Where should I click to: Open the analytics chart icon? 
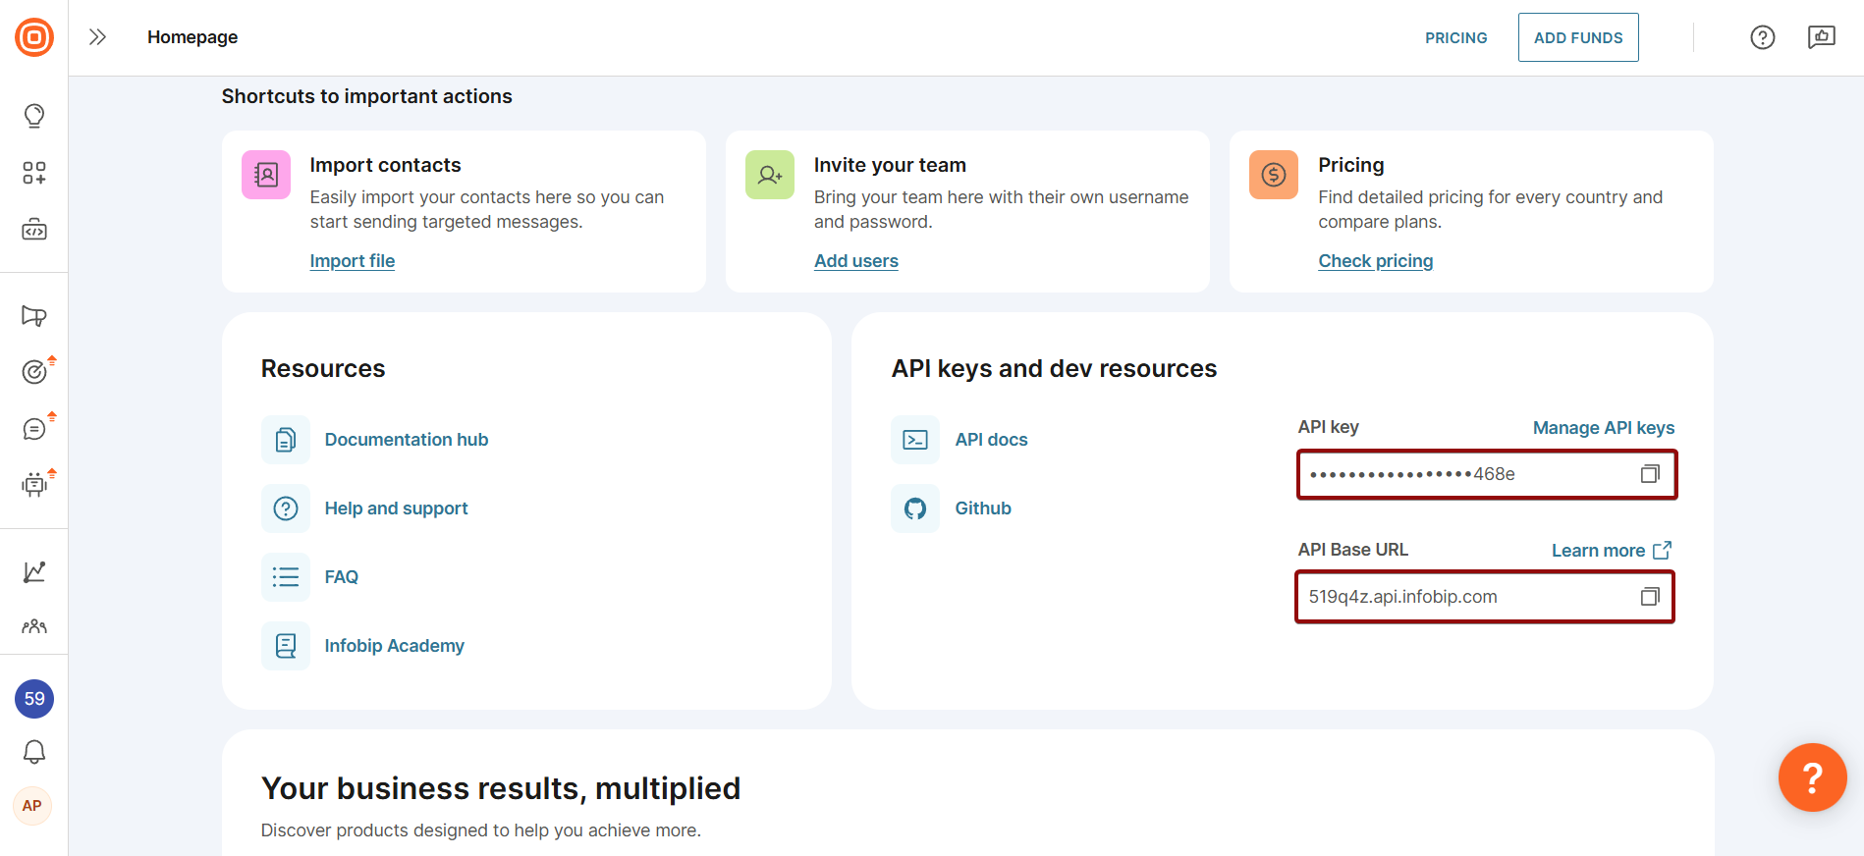[x=34, y=571]
